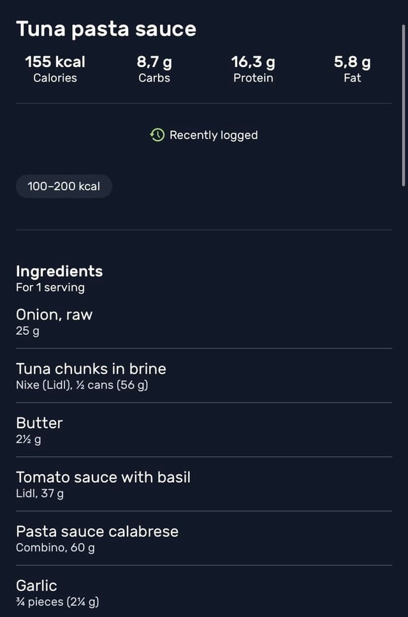Click the vertical scrollbar on the right

[x=404, y=105]
